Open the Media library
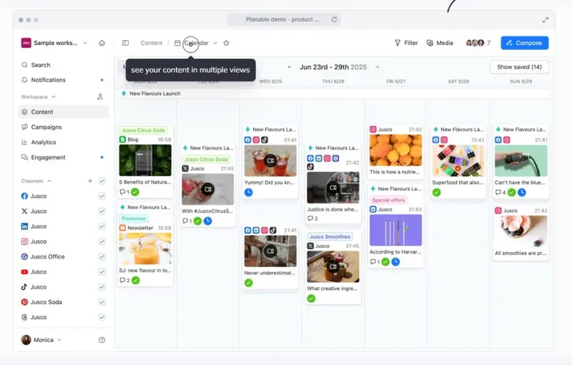This screenshot has height=365, width=572. [440, 43]
